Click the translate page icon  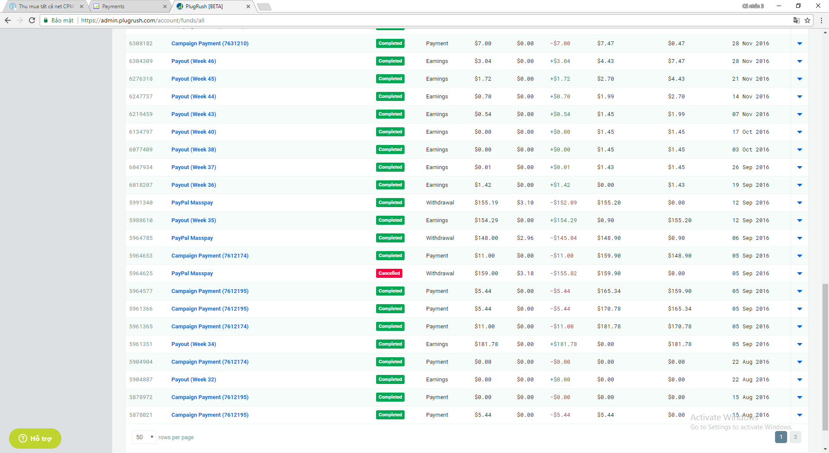pos(797,20)
